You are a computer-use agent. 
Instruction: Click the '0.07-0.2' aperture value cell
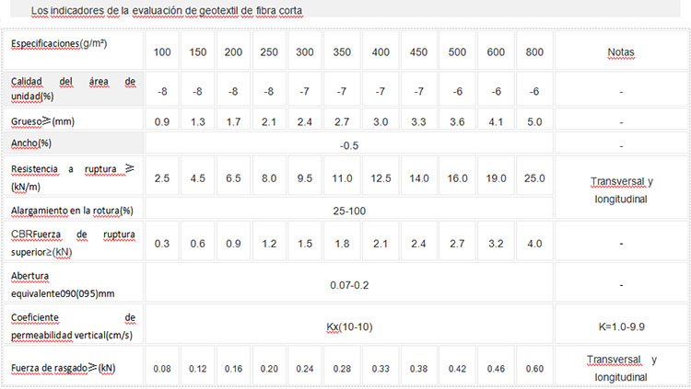point(348,284)
